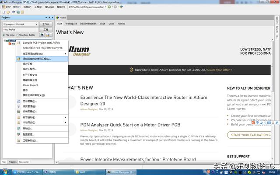This screenshot has height=175, width=280.
Task: Switch to the Workspace page tab
Action: [71, 24]
